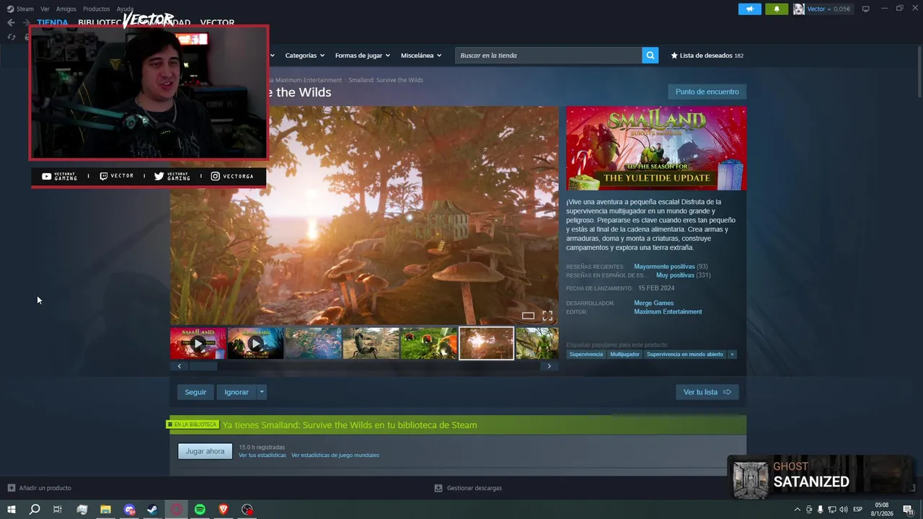Open Punto de encuentro
This screenshot has width=923, height=519.
pos(707,92)
